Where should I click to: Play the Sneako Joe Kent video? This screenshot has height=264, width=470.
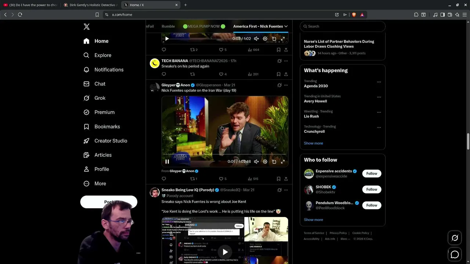tap(225, 252)
